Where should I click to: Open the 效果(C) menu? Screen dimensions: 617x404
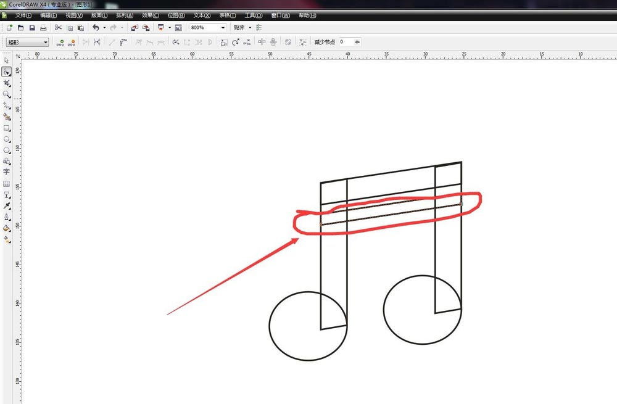151,15
